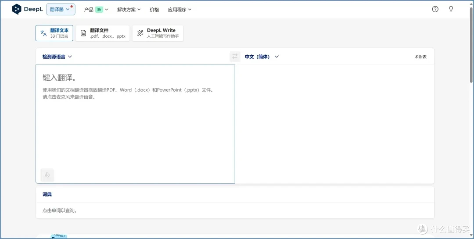Open the 术语表 glossary
Image resolution: width=474 pixels, height=239 pixels.
point(420,57)
